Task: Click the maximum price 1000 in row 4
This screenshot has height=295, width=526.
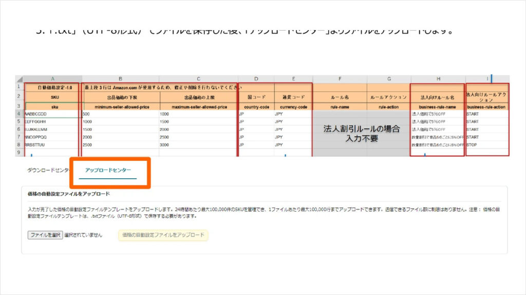Action: [199, 114]
